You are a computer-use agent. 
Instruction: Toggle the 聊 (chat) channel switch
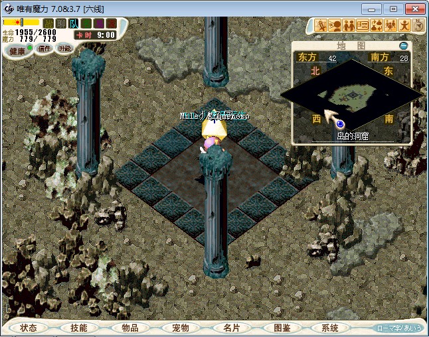click(x=60, y=23)
